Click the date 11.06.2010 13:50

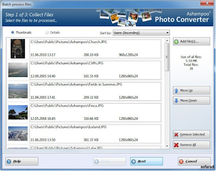coord(43,140)
